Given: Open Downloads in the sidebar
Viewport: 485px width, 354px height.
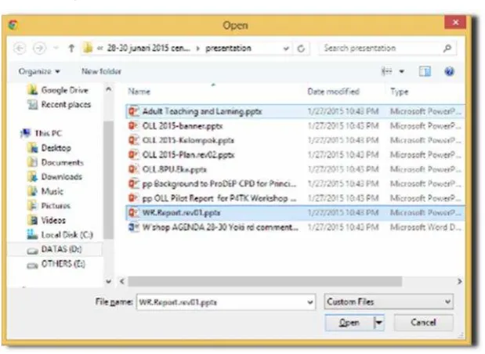Looking at the screenshot, I should click(x=55, y=177).
